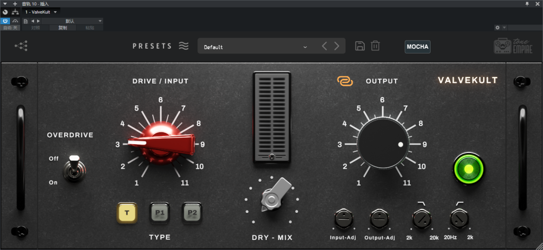The height and width of the screenshot is (250, 543).
Task: Click the MOCHA button
Action: (418, 47)
